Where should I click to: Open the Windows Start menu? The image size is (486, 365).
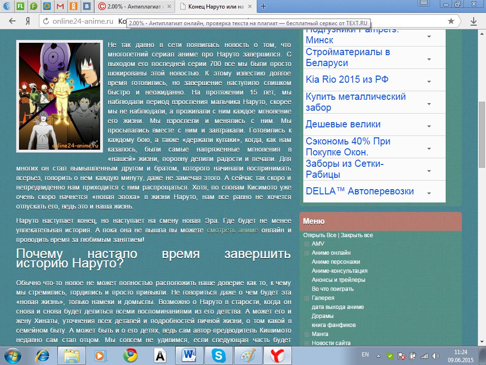[13, 355]
